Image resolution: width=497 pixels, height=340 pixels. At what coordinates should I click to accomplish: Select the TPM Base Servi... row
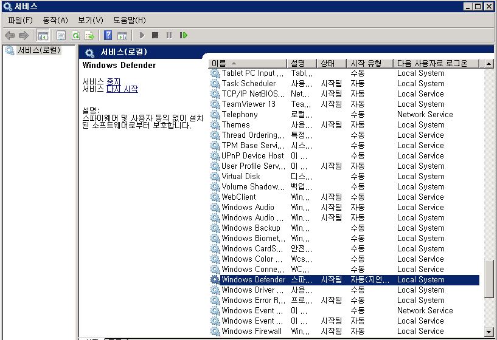pos(344,146)
